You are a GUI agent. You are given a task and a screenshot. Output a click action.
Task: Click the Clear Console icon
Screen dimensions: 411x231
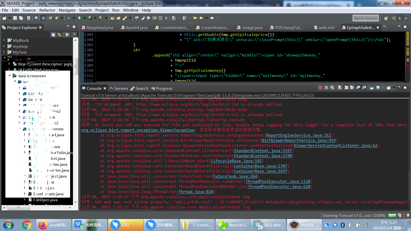click(340, 88)
